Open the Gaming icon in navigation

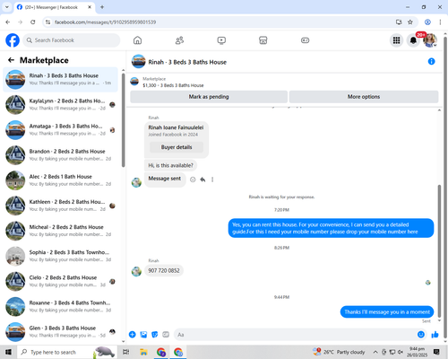(305, 40)
